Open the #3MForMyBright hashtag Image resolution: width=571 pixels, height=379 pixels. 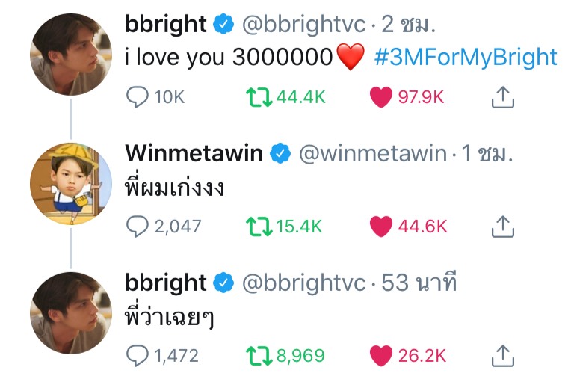466,57
